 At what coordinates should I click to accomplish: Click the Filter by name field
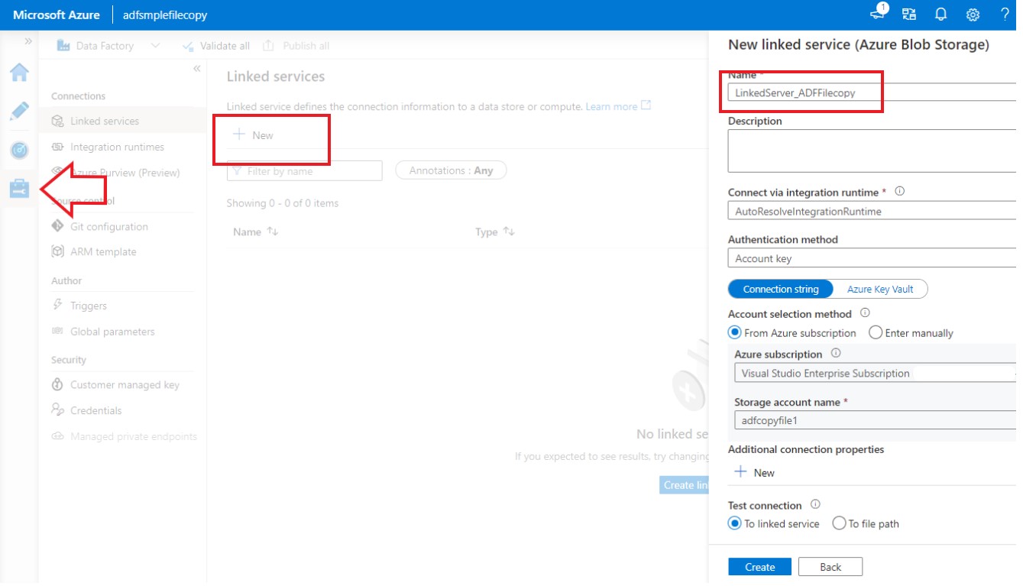(x=304, y=171)
